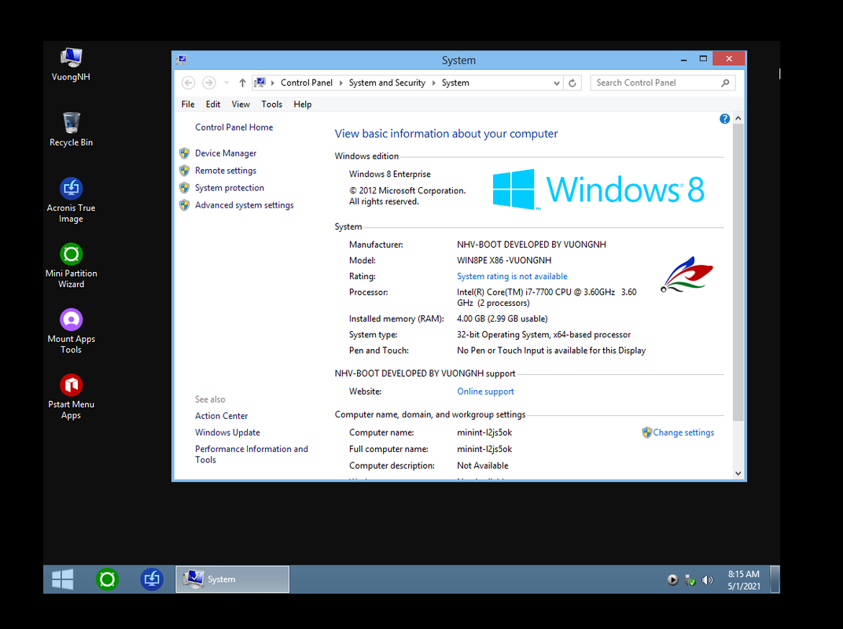Click the blue help question icon
This screenshot has width=843, height=629.
724,119
